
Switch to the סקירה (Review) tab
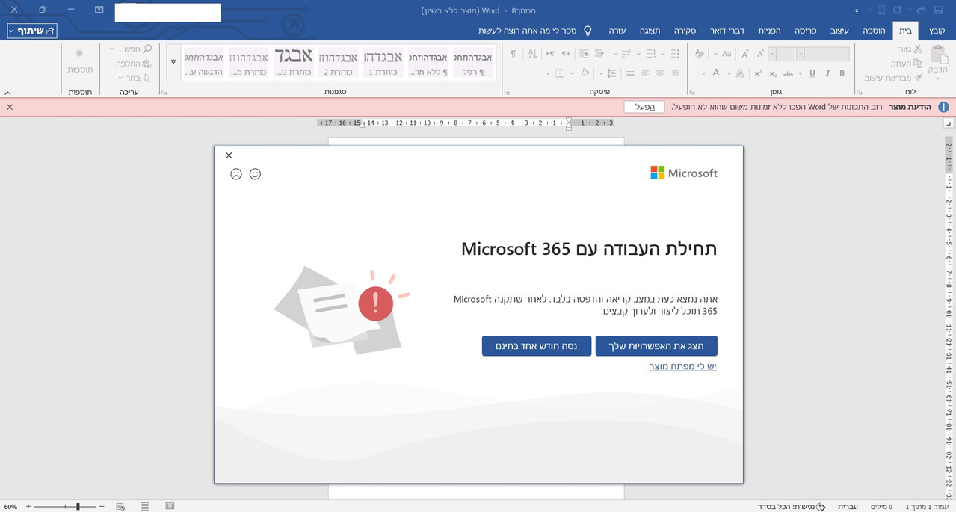[x=685, y=31]
